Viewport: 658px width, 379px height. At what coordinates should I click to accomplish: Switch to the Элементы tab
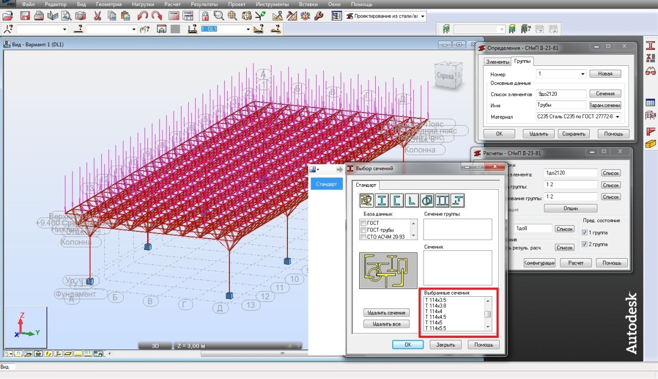[497, 62]
